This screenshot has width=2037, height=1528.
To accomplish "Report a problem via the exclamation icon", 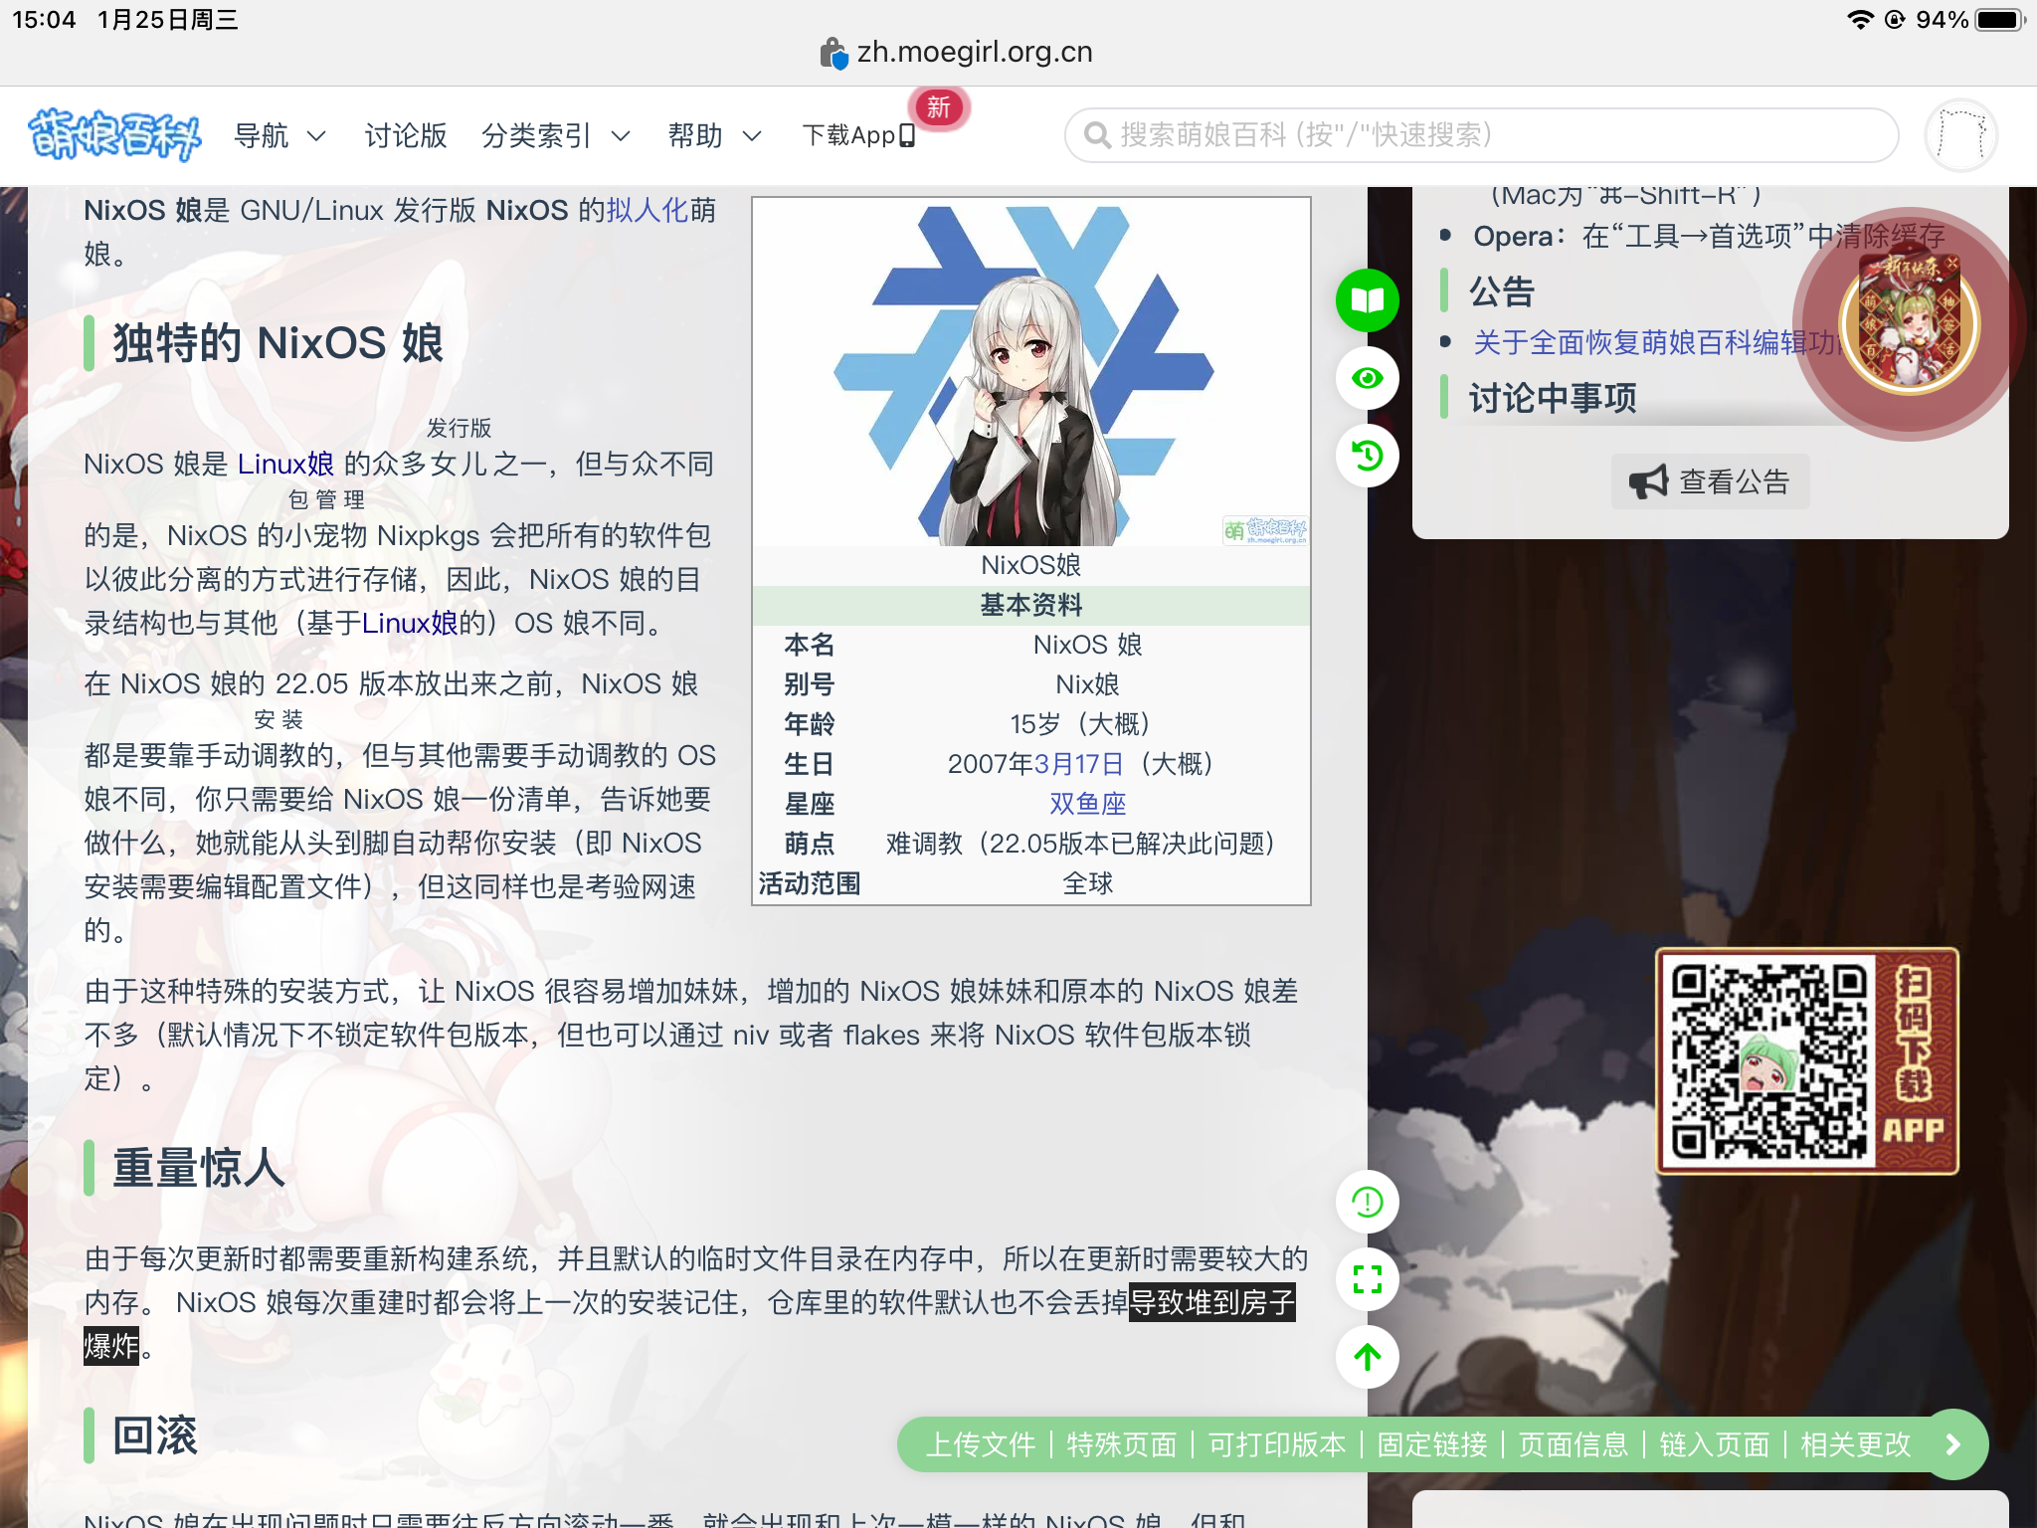I will pyautogui.click(x=1368, y=1202).
